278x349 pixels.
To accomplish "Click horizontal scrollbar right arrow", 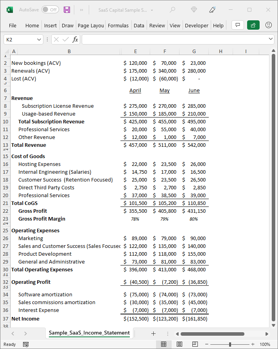I will [x=267, y=334].
